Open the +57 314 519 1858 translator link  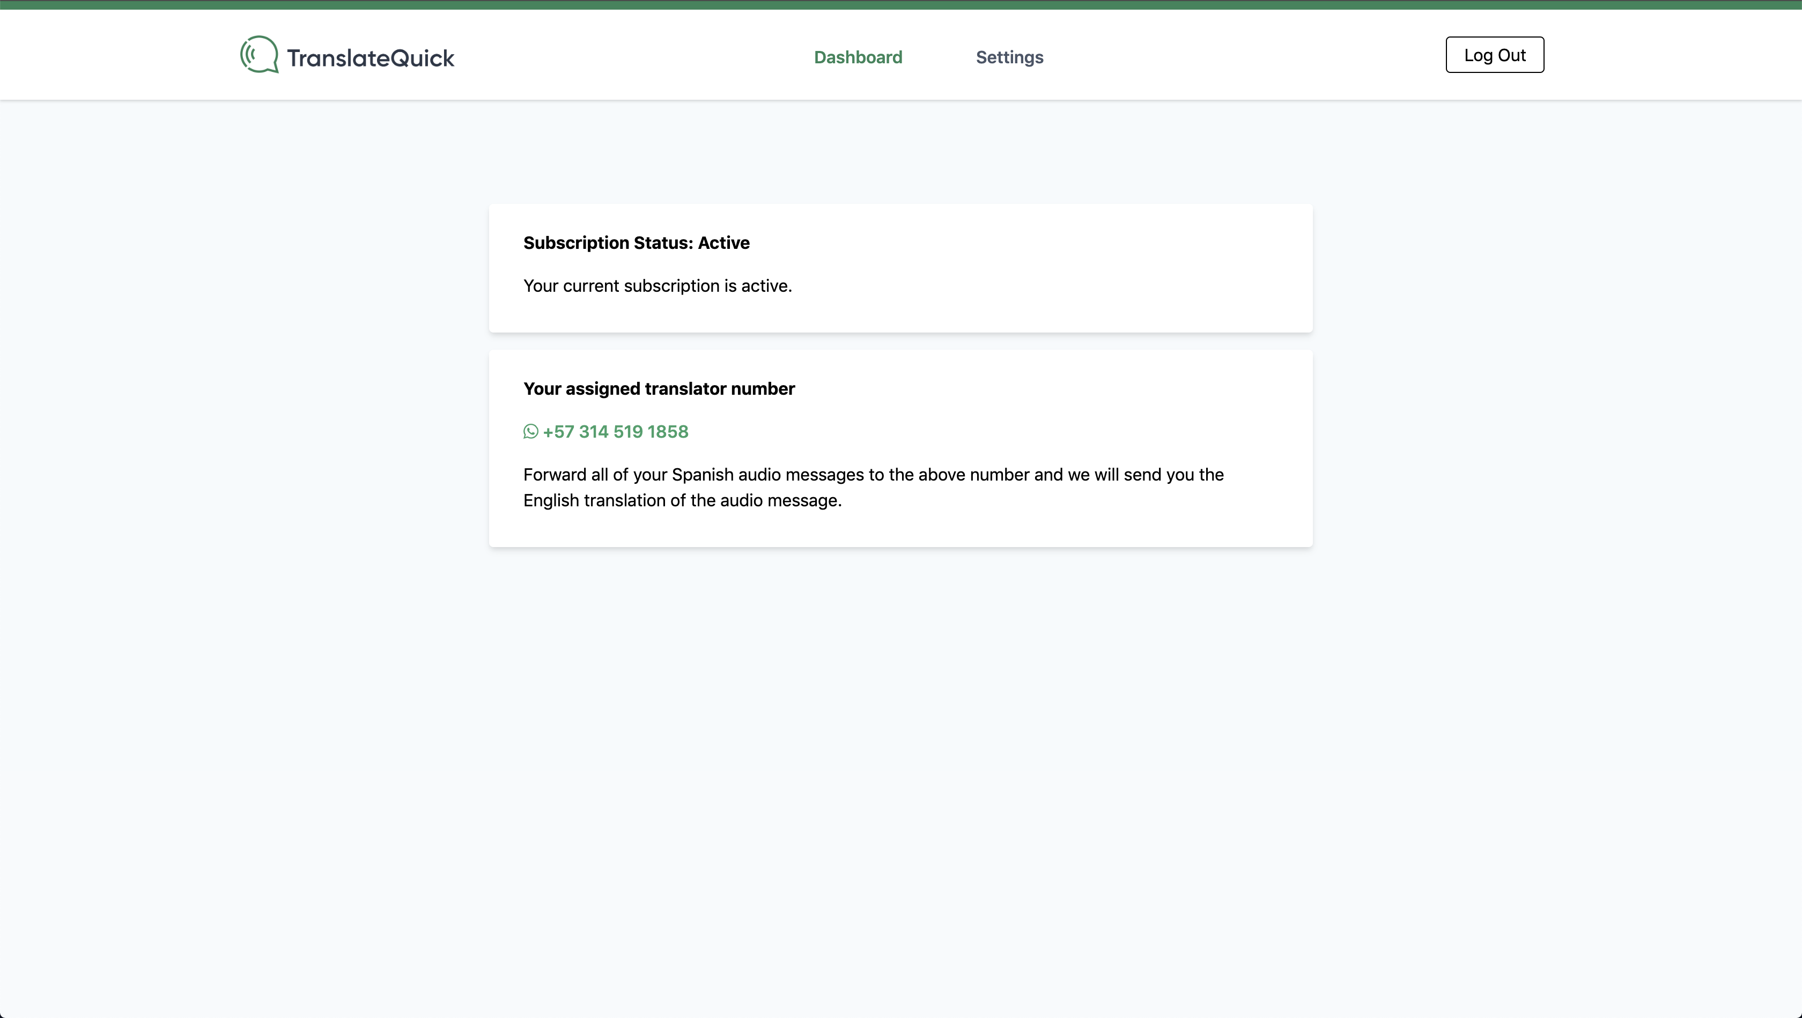[x=615, y=432]
